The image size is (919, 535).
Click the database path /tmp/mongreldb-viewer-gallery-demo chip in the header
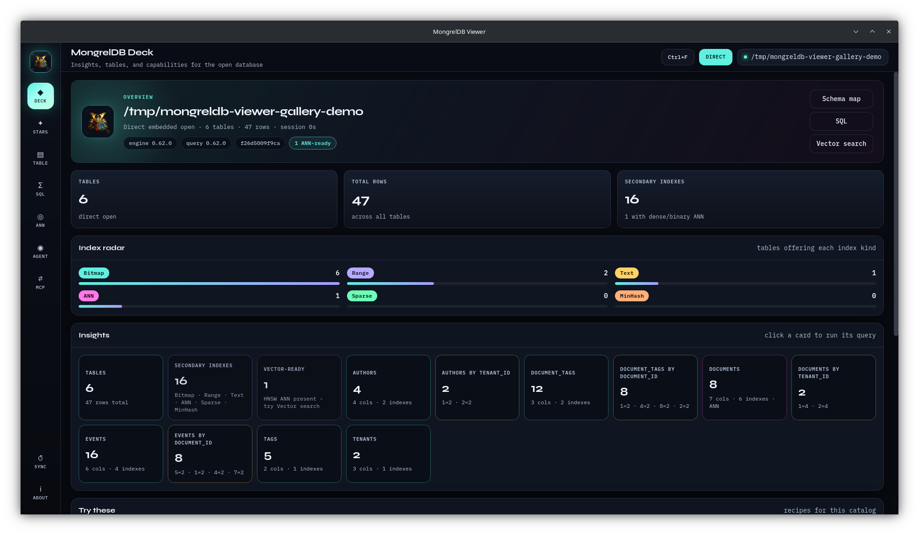[812, 57]
